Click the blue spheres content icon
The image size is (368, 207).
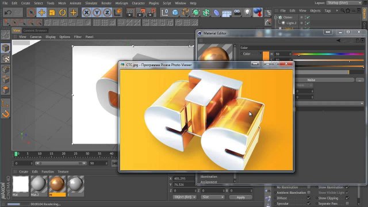(258, 12)
